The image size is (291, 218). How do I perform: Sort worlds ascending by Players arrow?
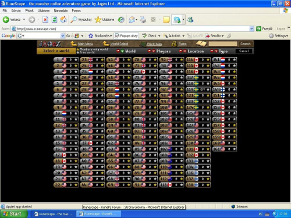(149, 51)
